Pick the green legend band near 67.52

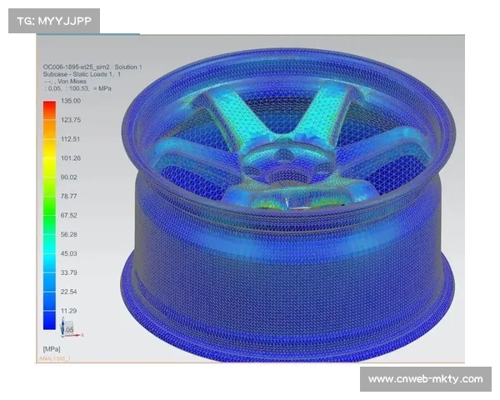point(49,212)
